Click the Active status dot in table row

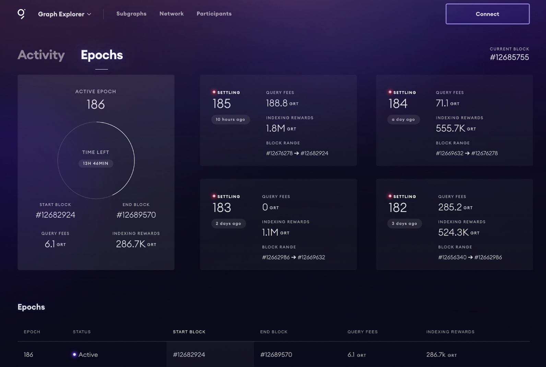point(74,355)
